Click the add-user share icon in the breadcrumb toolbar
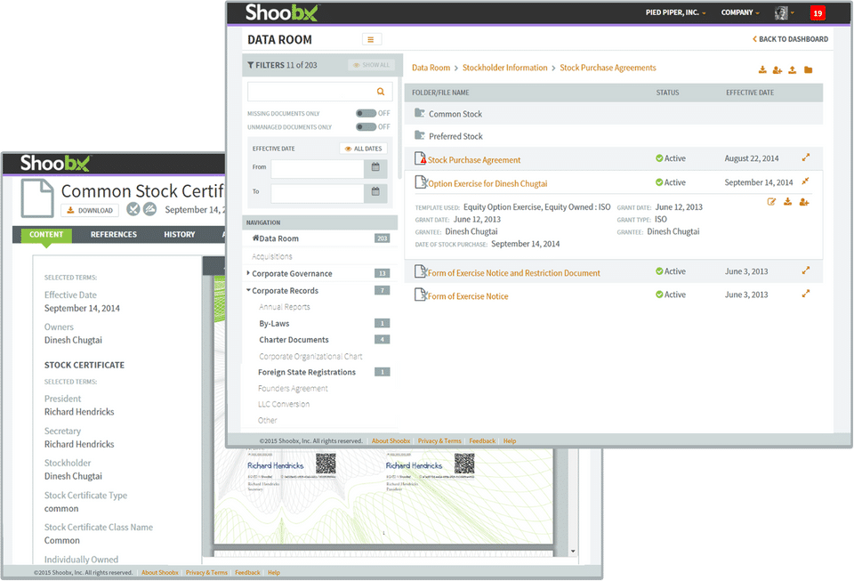This screenshot has width=854, height=581. click(777, 69)
